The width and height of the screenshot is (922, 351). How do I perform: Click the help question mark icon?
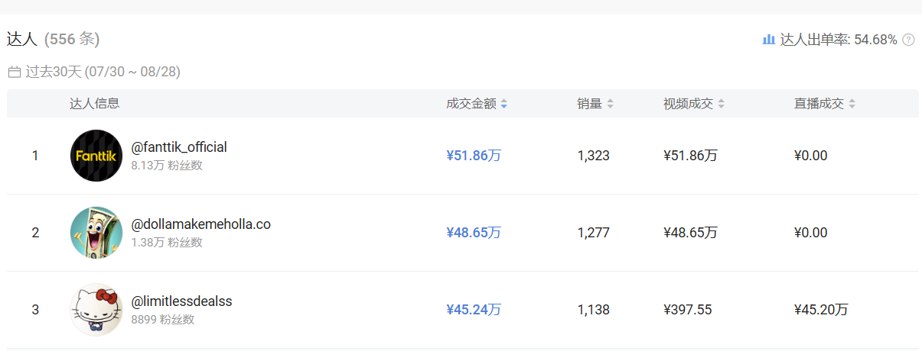click(x=908, y=40)
